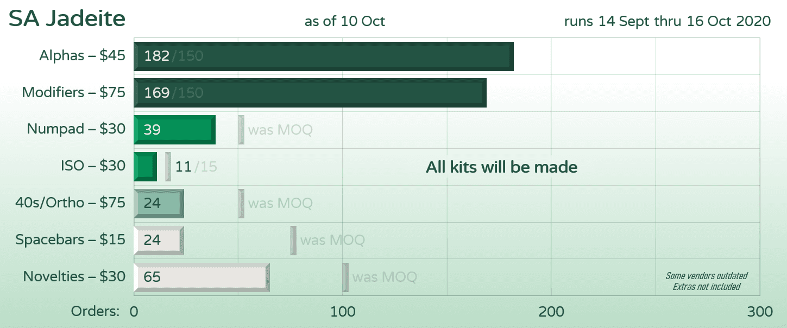This screenshot has width=787, height=328.
Task: Select the 40s/Ortho bar showing 24
Action: tap(159, 203)
